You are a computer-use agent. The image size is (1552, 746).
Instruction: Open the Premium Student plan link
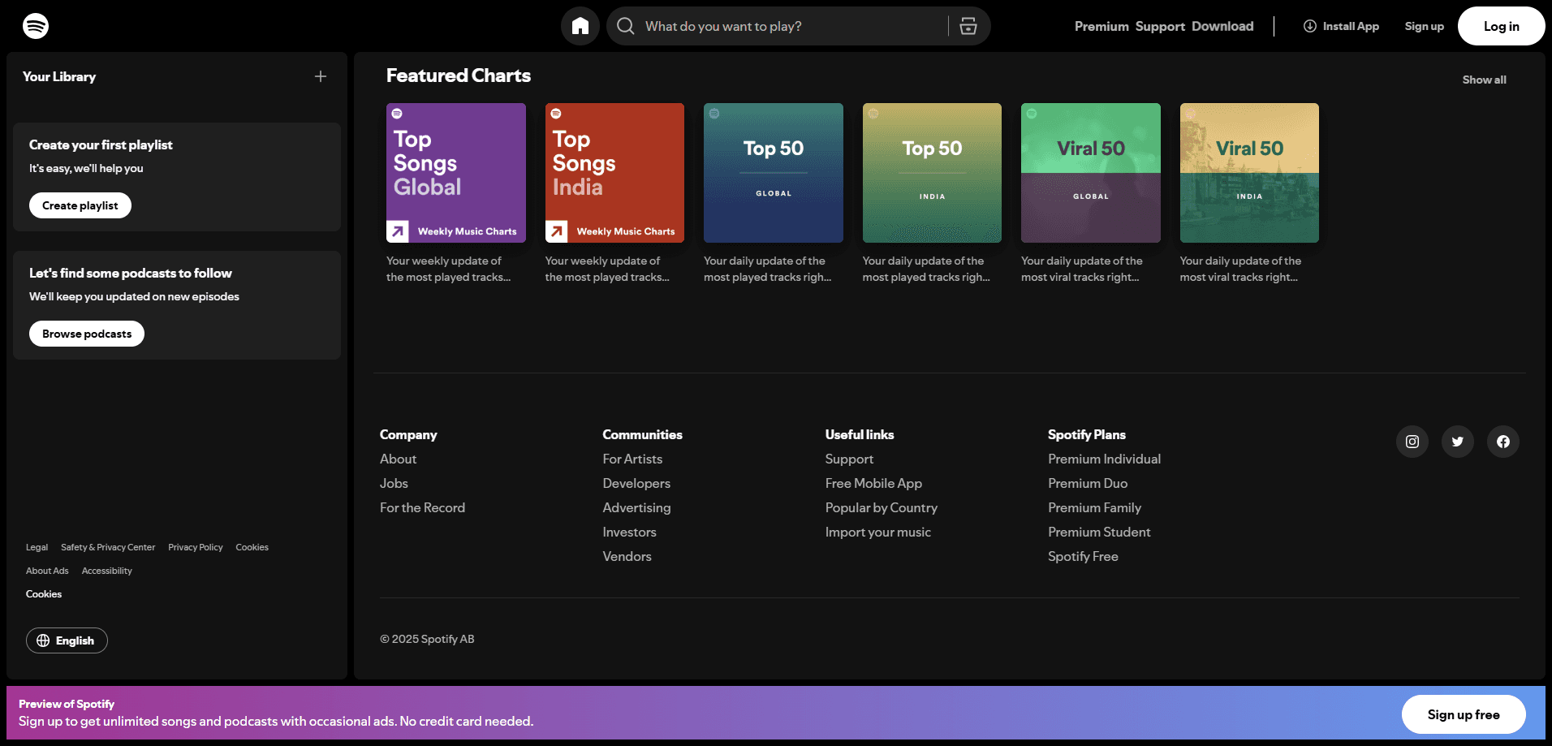pyautogui.click(x=1099, y=532)
